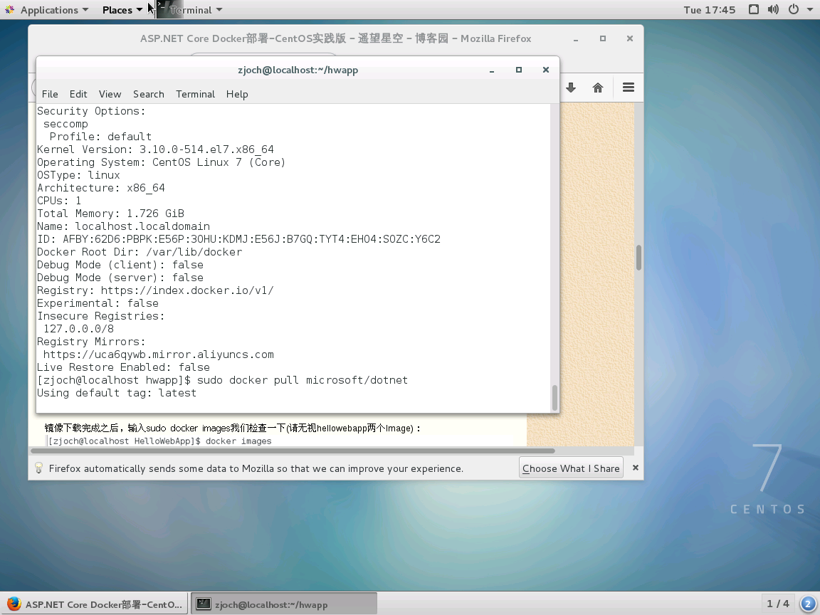Click the aliyuncs mirror URL text
Screen dimensions: 820x615
coord(159,354)
